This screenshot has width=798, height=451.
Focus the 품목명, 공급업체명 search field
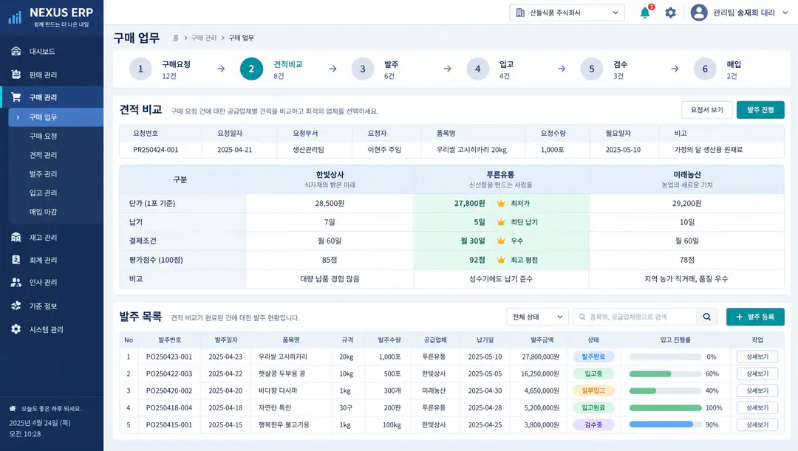pos(635,317)
